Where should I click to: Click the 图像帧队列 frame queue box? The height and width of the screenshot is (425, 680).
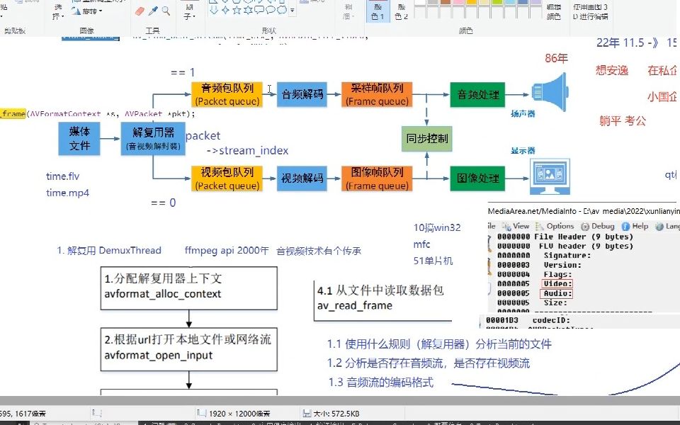click(377, 178)
